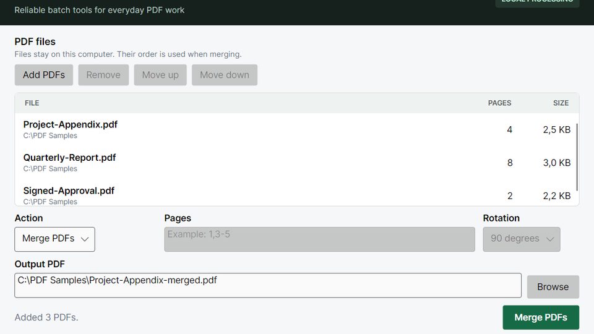Click the PAGES column header

click(x=499, y=103)
